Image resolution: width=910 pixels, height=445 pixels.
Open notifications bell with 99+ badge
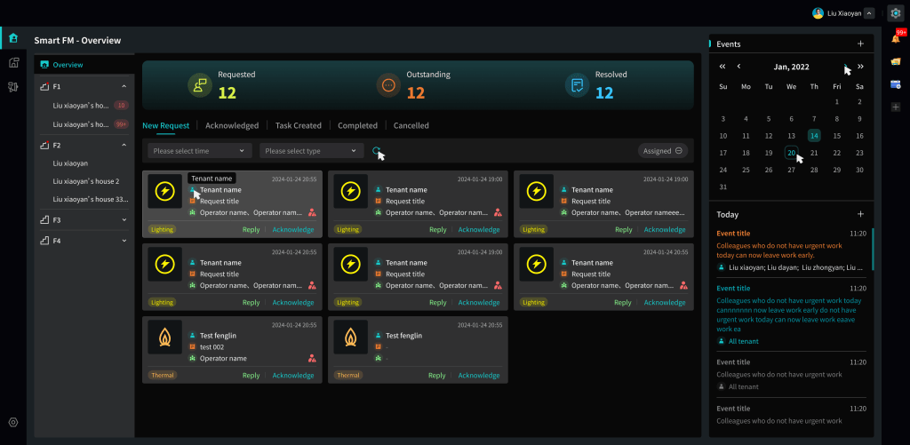click(895, 38)
